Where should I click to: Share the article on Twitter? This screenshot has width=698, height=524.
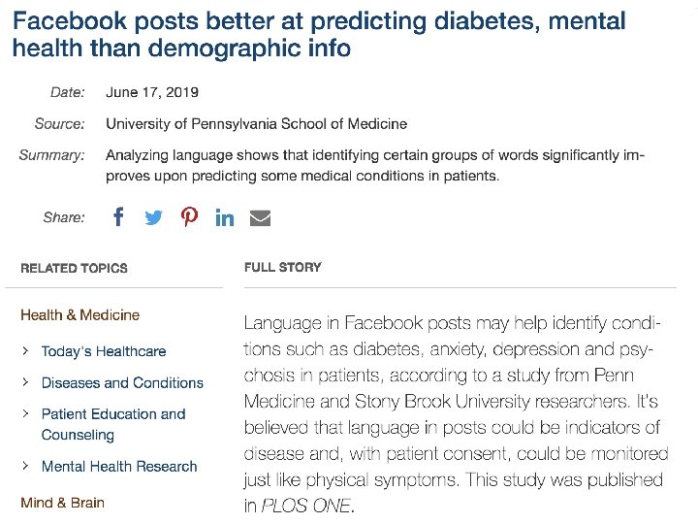click(x=153, y=218)
